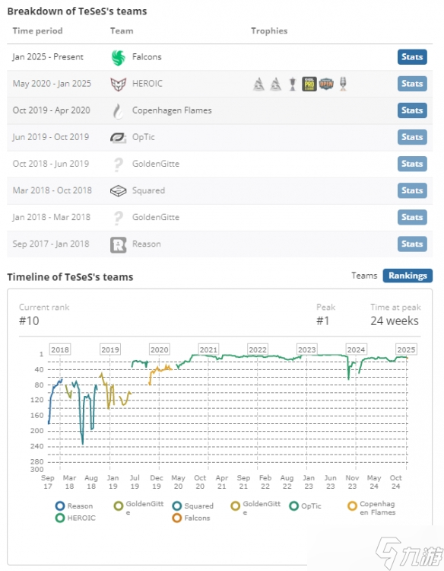Click the ESL Pro League trophy badge

click(x=309, y=84)
